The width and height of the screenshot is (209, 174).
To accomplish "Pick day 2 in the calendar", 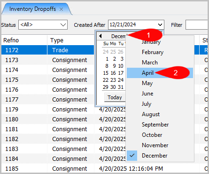I will [115, 59].
